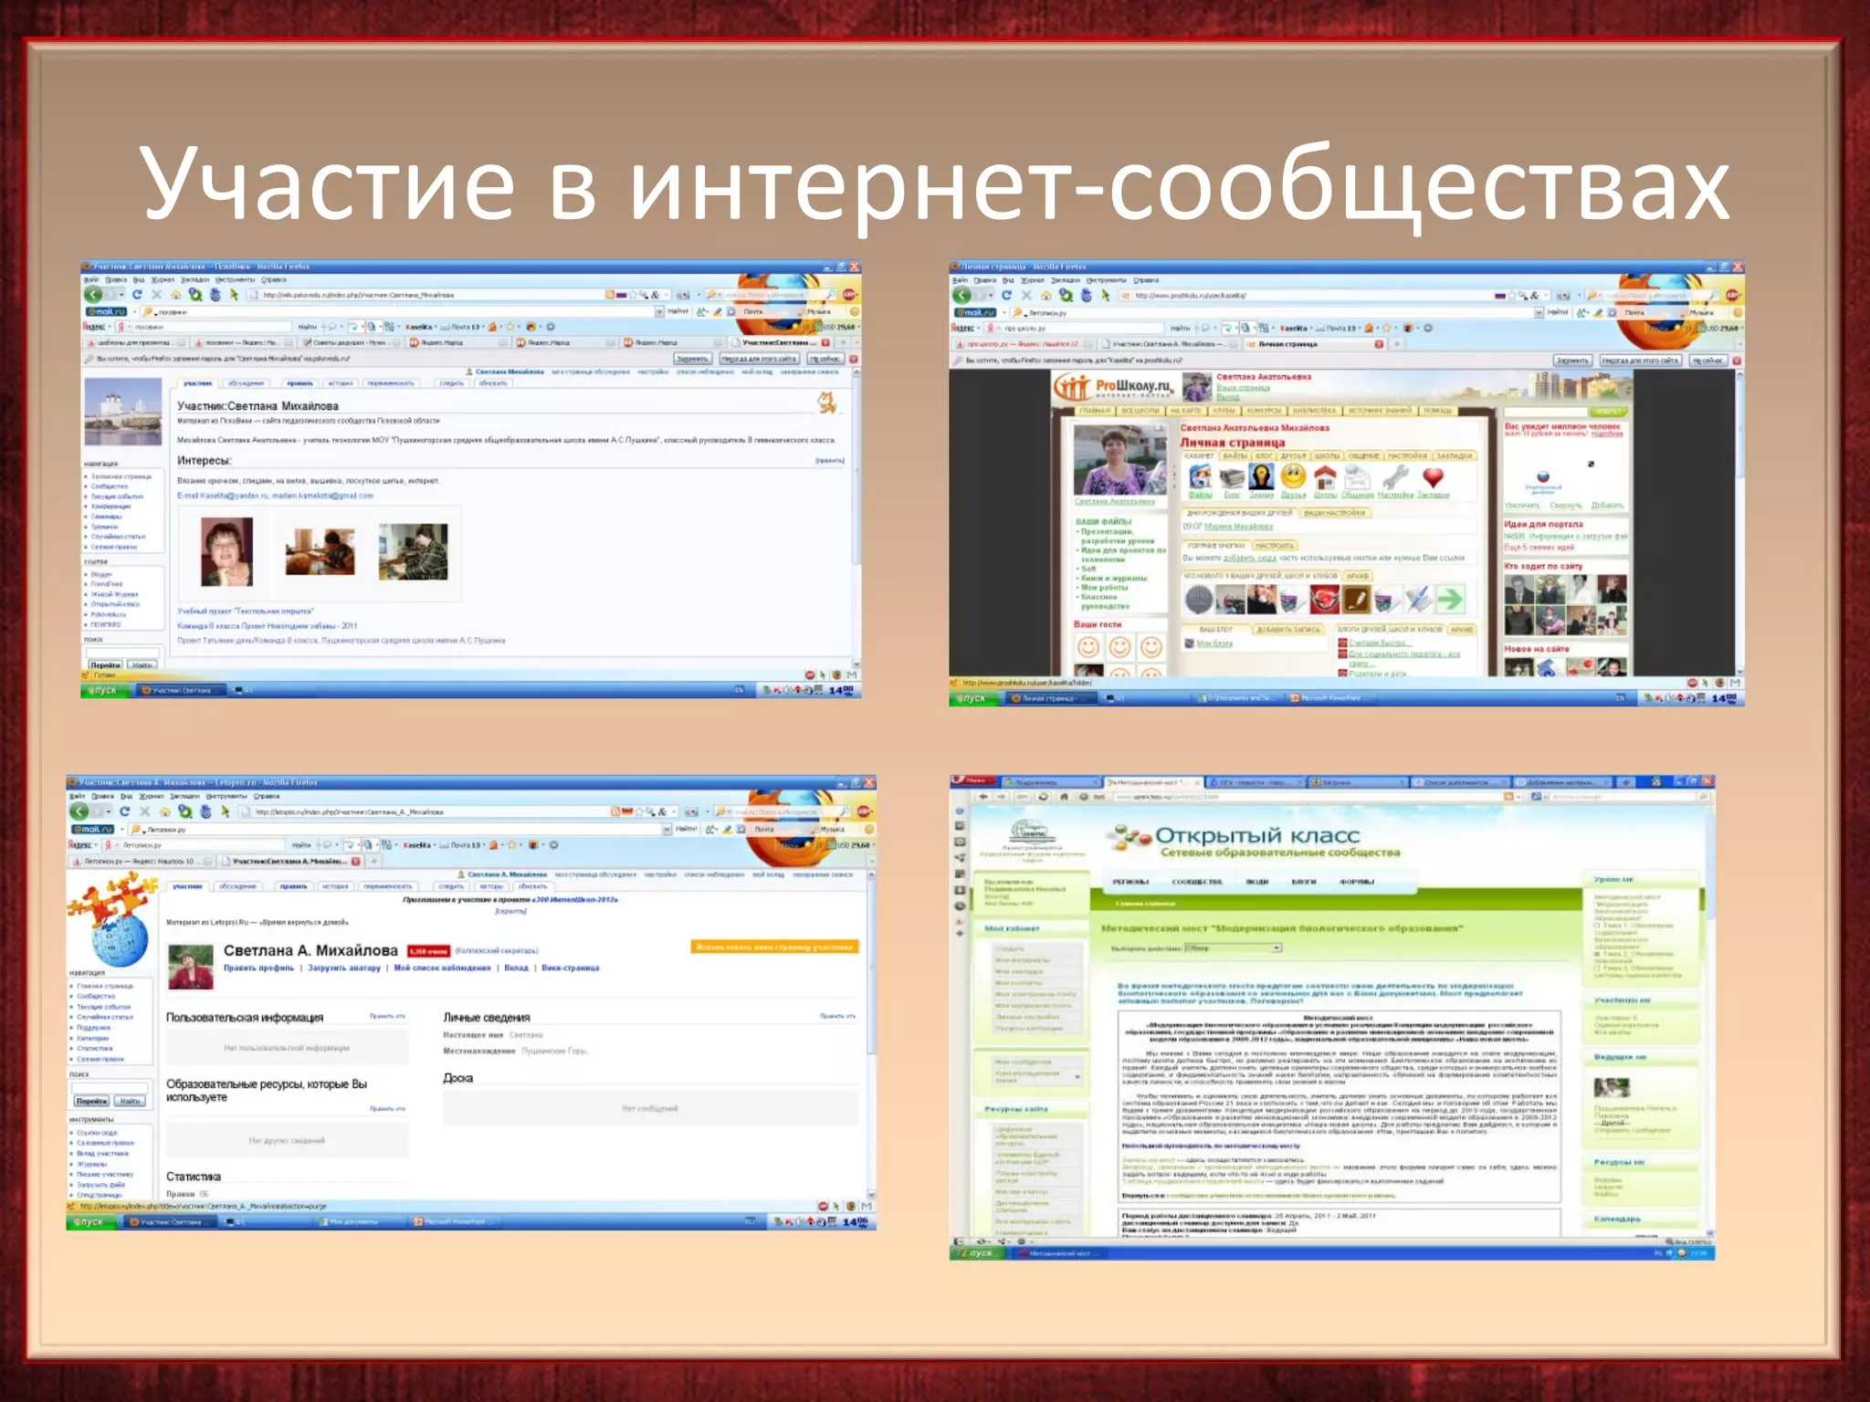
Task: Open the Настройки wrench icon on ProШколу
Action: tap(1395, 477)
